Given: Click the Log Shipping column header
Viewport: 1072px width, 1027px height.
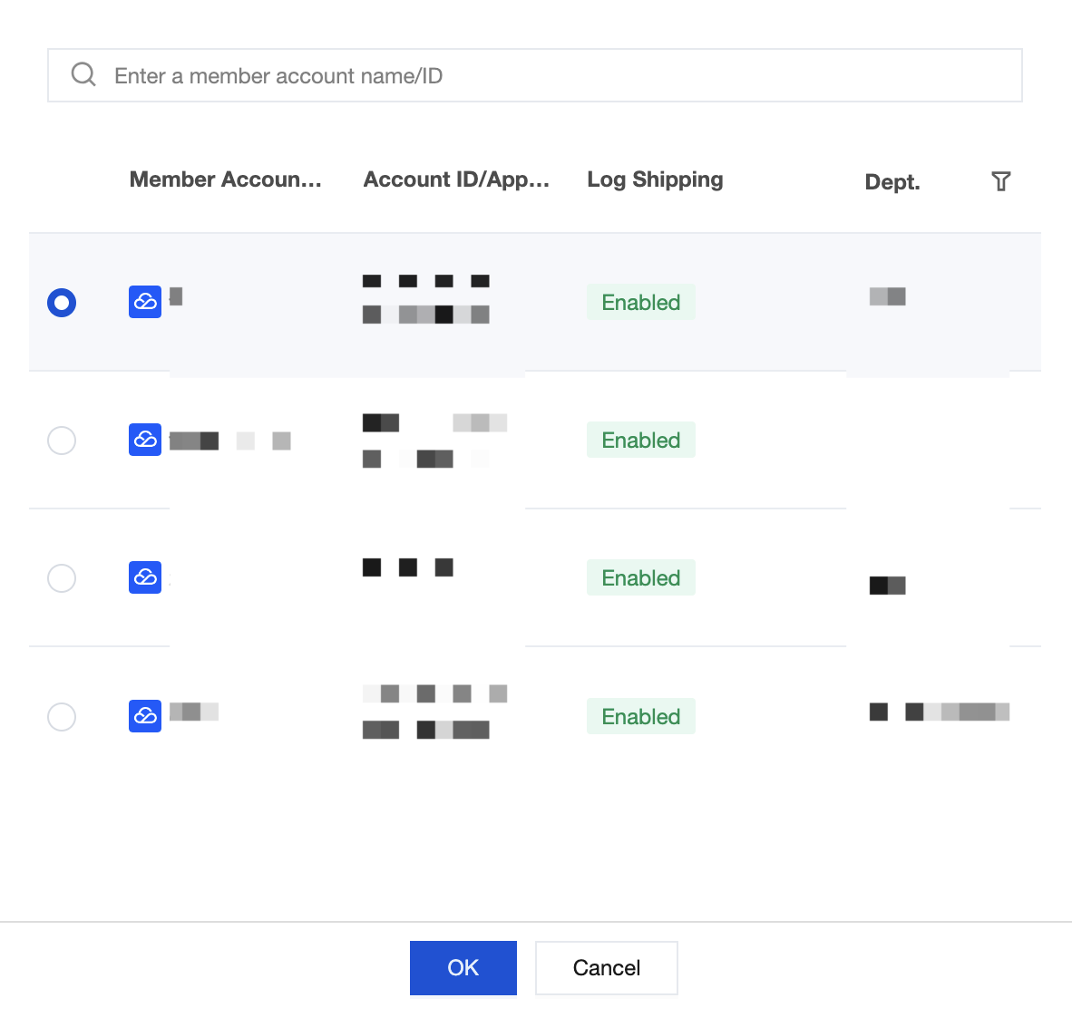Looking at the screenshot, I should [655, 179].
